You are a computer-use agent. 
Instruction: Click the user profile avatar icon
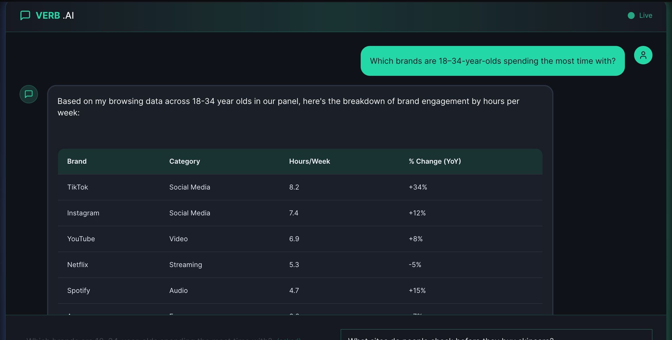tap(643, 55)
